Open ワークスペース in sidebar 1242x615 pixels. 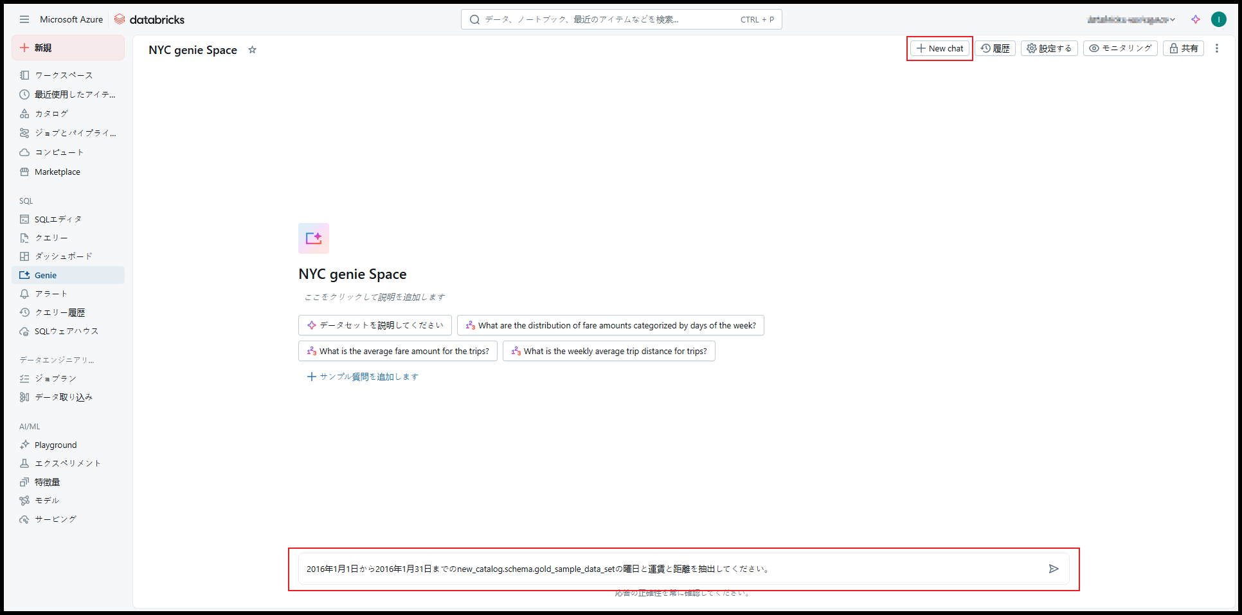(x=68, y=75)
